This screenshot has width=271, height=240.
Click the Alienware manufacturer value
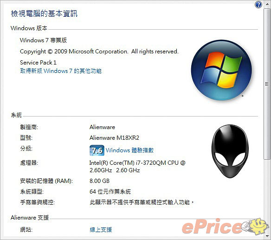[x=102, y=127]
